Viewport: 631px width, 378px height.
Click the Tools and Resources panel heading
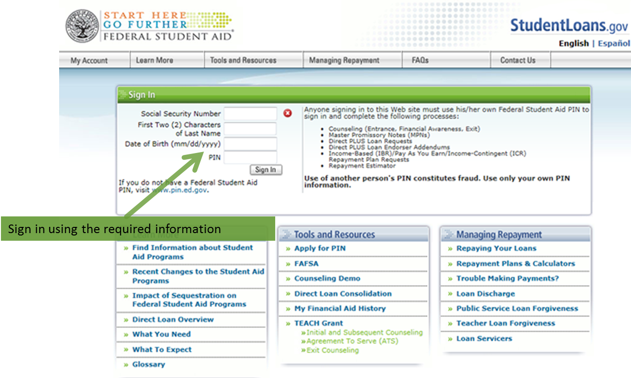coord(334,235)
